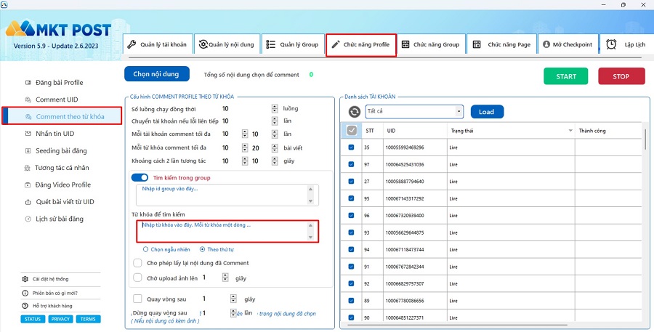Toggle Tìm kiếm trong group switch
This screenshot has width=654, height=332.
pos(140,178)
